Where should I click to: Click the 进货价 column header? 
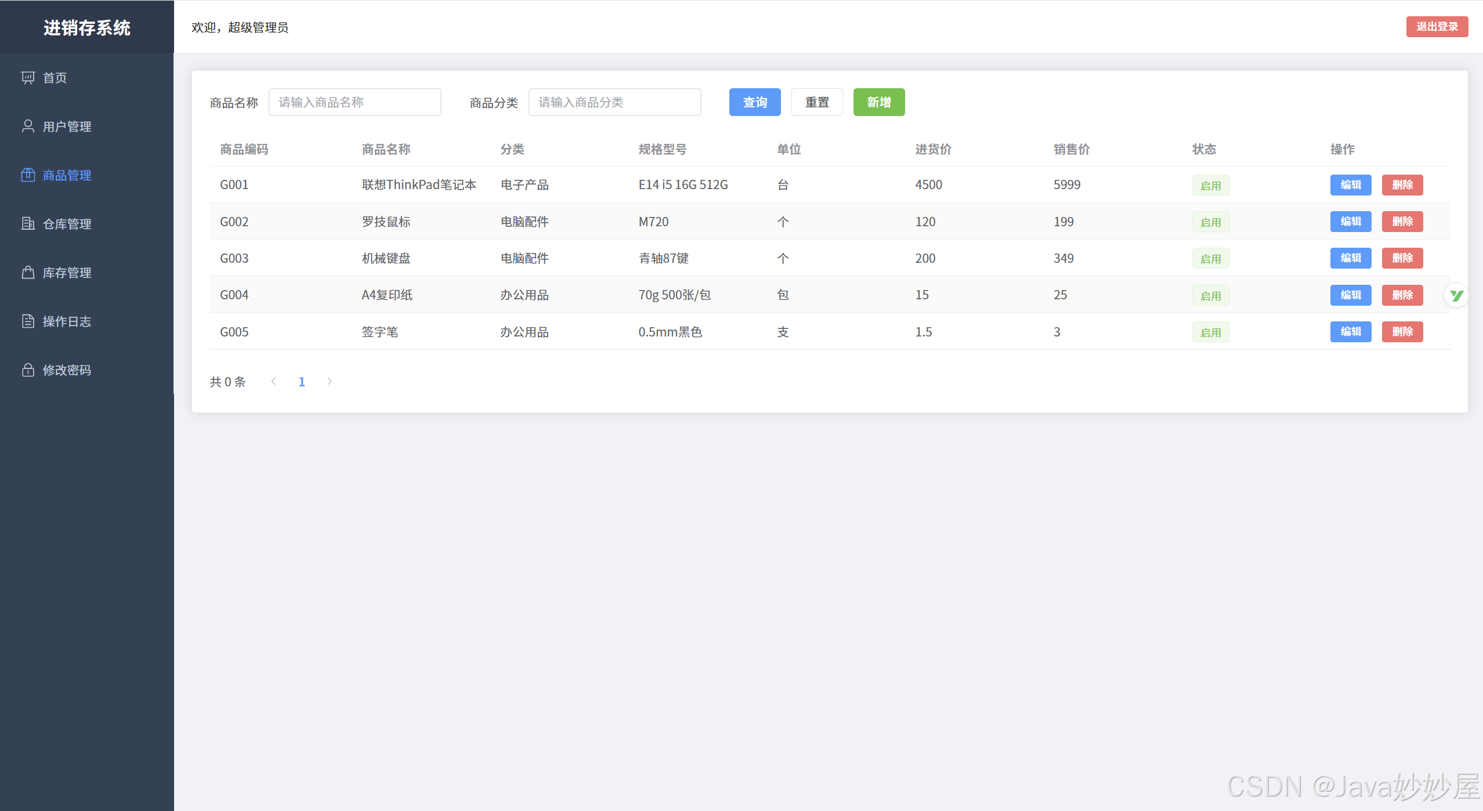click(933, 150)
